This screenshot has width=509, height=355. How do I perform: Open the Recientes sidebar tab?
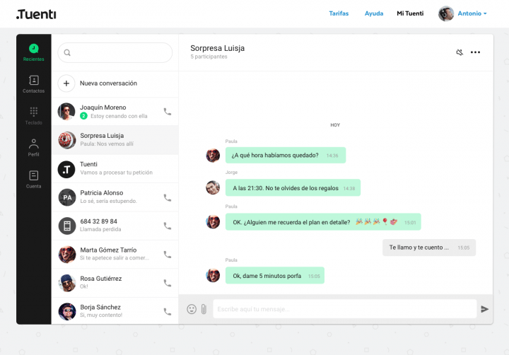pos(33,52)
